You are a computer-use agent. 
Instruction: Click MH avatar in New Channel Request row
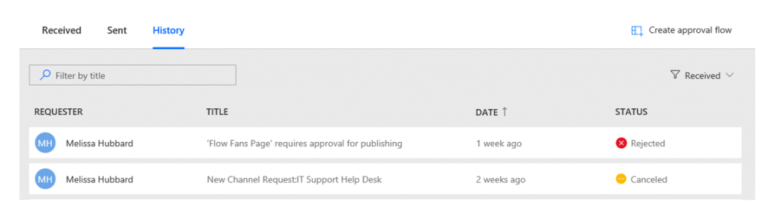(x=45, y=179)
